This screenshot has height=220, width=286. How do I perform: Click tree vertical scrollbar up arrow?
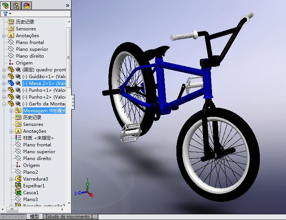pyautogui.click(x=69, y=22)
